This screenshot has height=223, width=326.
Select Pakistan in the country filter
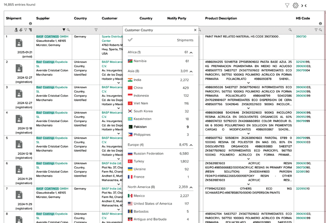[158, 127]
